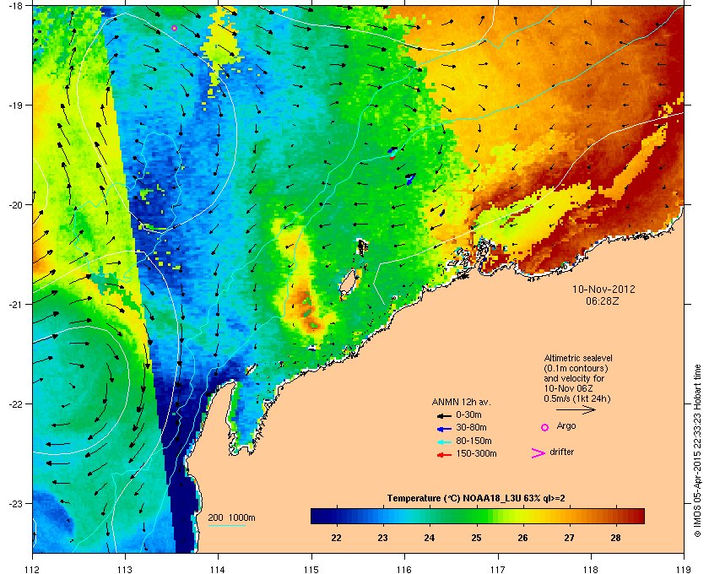Image resolution: width=709 pixels, height=574 pixels.
Task: Click the IMOS copyright timestamp text
Action: point(697,449)
